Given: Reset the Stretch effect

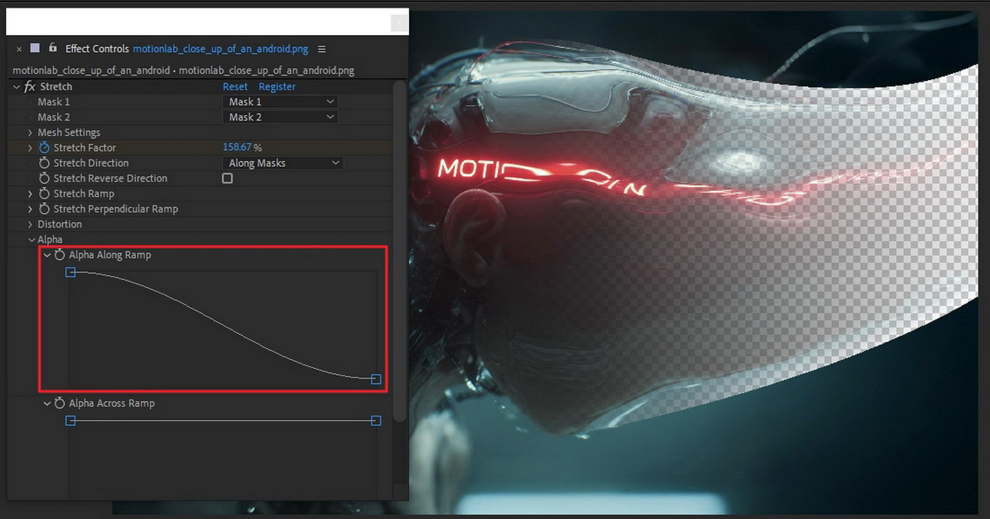Looking at the screenshot, I should coord(235,86).
